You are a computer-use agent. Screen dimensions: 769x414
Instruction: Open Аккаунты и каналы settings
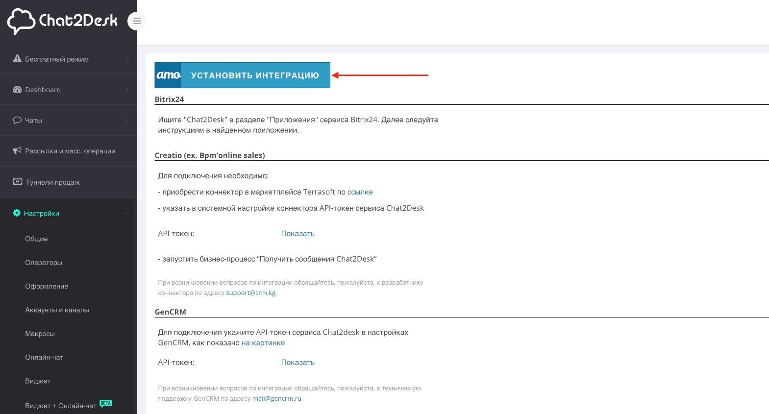click(57, 310)
